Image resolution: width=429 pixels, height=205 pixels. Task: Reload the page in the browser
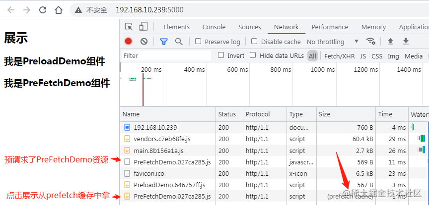[x=43, y=9]
